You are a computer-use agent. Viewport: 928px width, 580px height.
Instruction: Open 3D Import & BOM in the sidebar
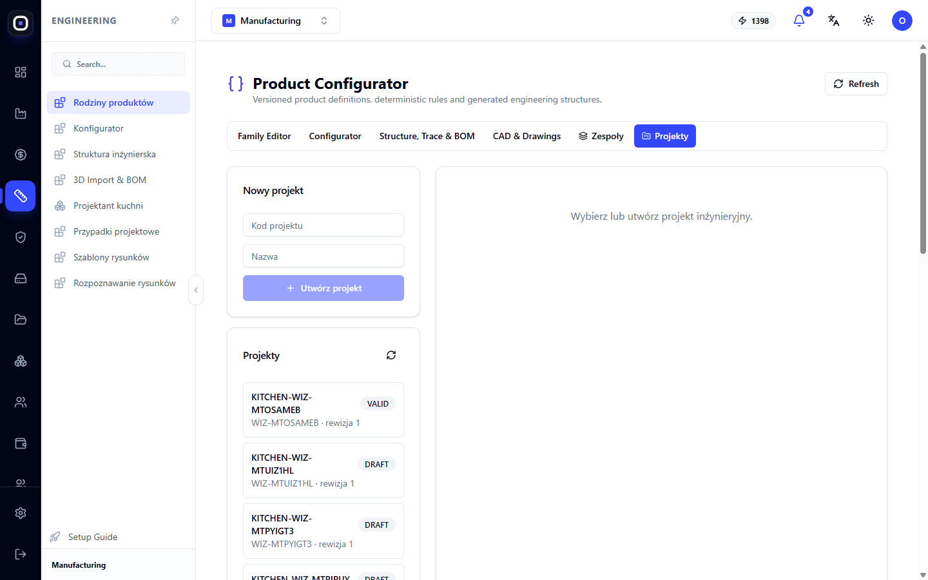tap(119, 180)
